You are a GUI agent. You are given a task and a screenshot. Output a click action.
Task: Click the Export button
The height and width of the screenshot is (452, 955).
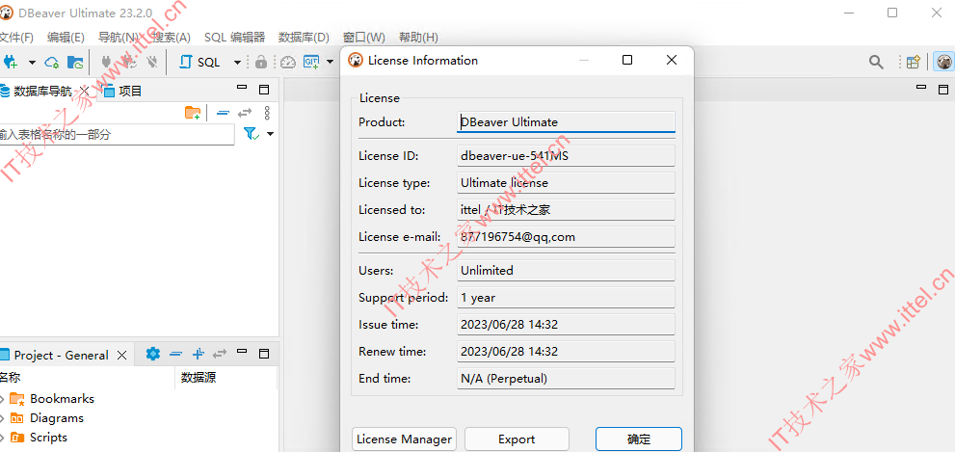[x=517, y=439]
